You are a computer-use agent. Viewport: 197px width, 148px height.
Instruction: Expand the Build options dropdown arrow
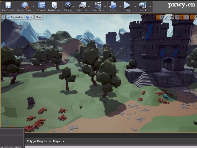tap(119, 6)
